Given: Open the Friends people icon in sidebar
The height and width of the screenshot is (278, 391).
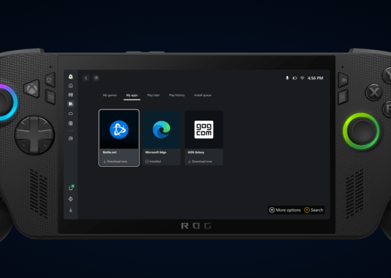Looking at the screenshot, I should (x=71, y=138).
